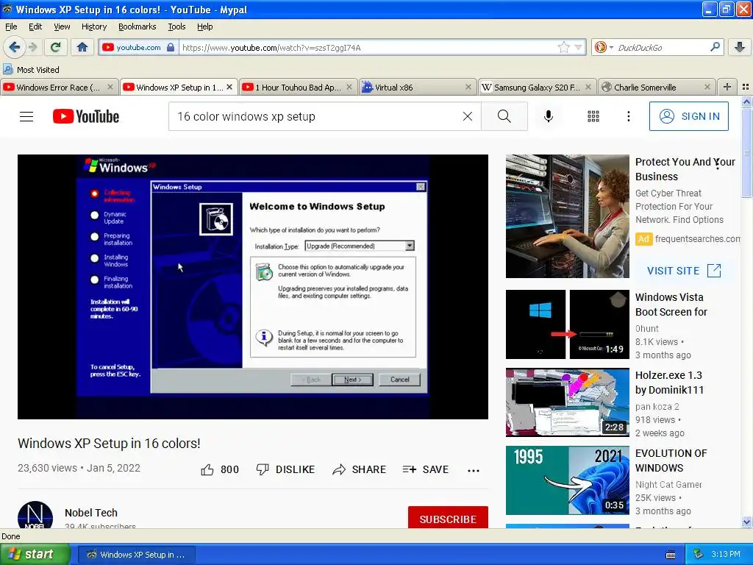
Task: Click the SIGN IN button
Action: tap(688, 116)
